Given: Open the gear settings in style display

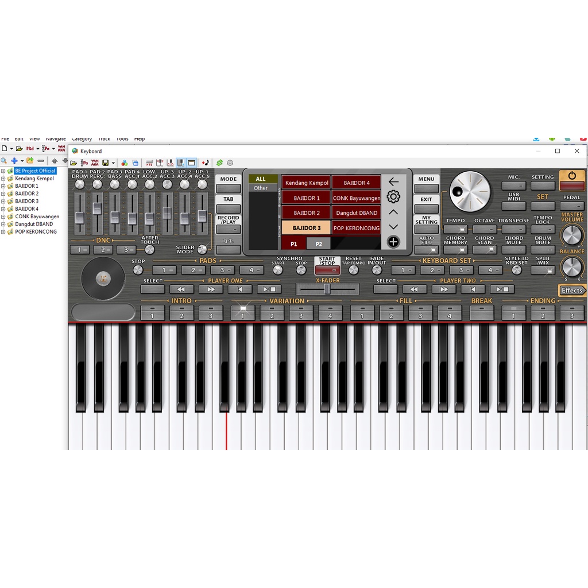Looking at the screenshot, I should [393, 197].
